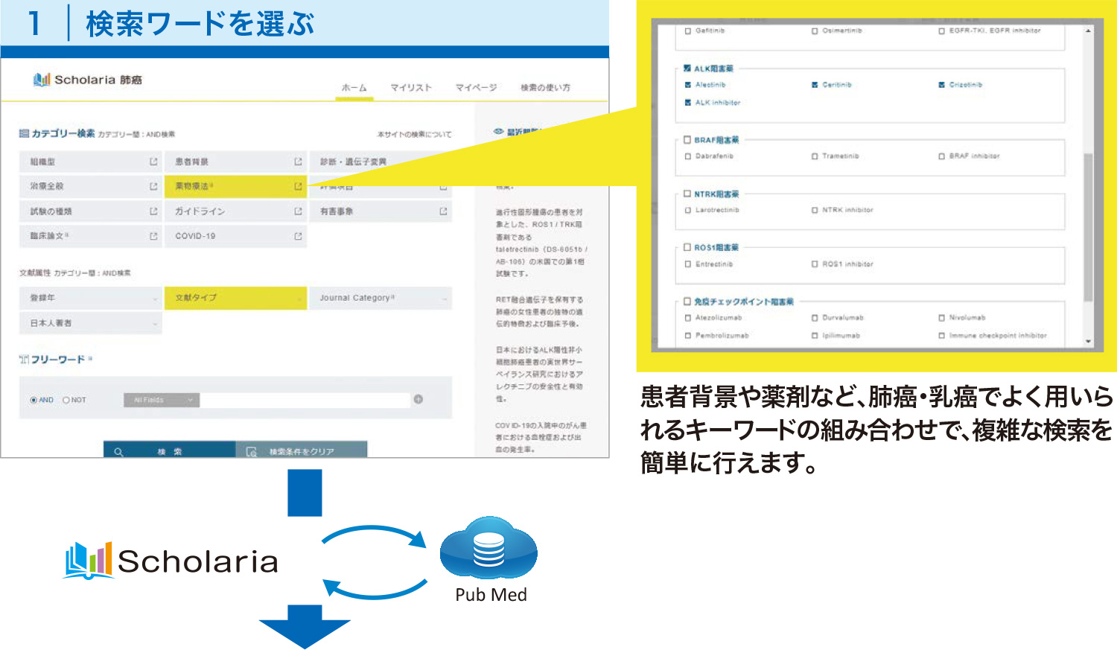Click the drug list scrollbar thumb
Image resolution: width=1117 pixels, height=650 pixels.
[1088, 227]
